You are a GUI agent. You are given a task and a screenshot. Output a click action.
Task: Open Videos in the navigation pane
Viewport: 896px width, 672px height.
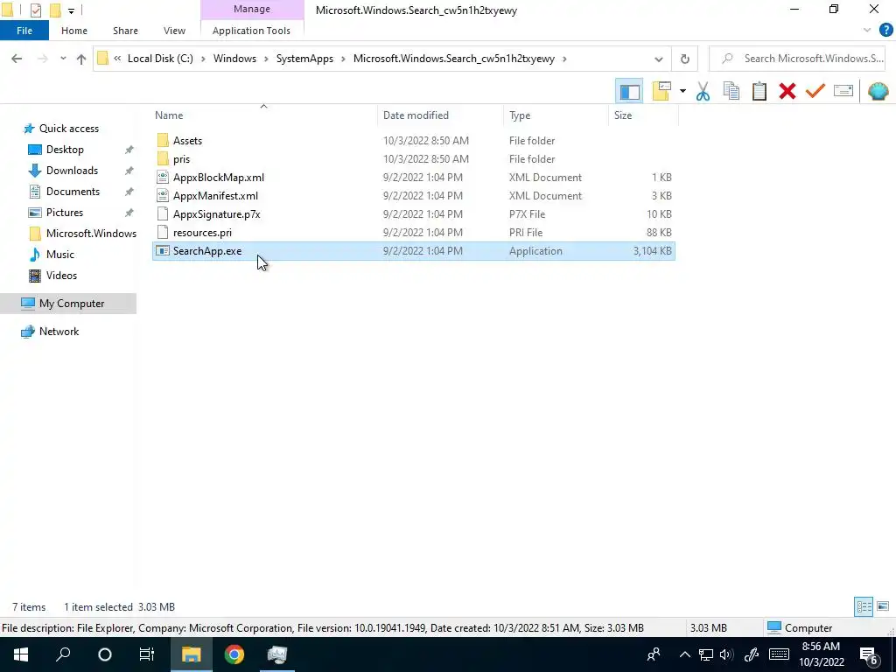click(x=61, y=276)
